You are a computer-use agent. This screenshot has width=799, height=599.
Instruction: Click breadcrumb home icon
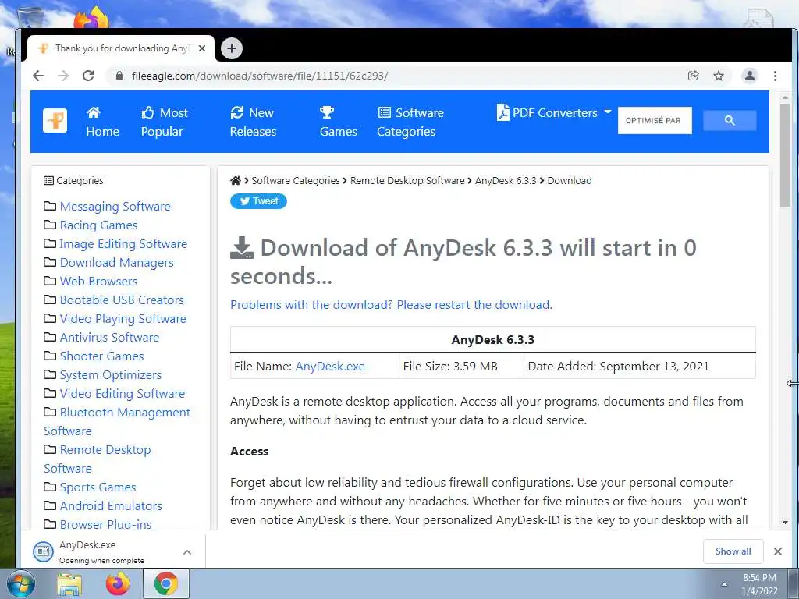point(236,180)
